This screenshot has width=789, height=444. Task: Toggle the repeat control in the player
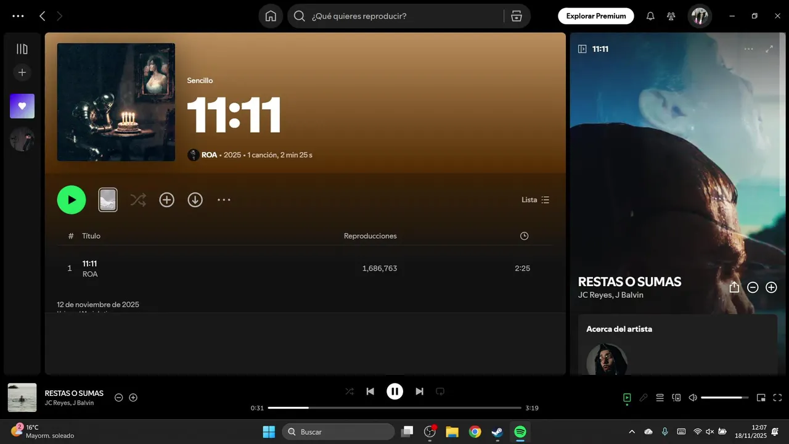[x=440, y=391]
